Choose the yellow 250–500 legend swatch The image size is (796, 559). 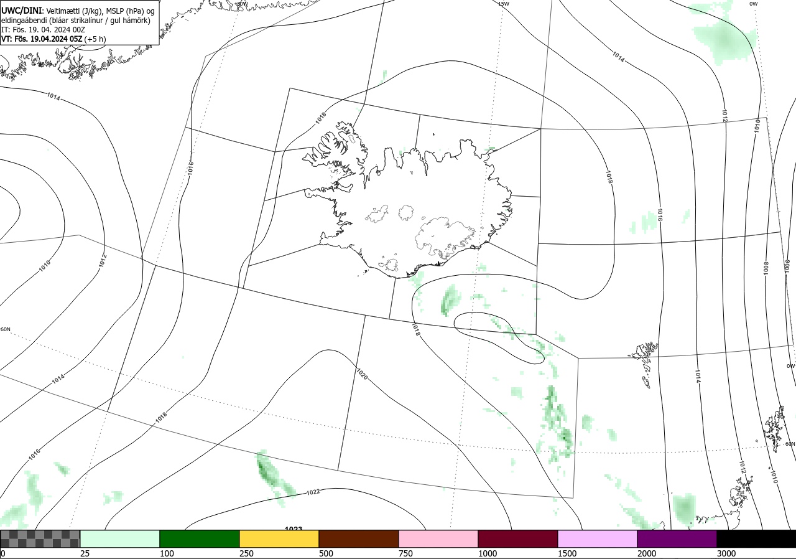click(x=279, y=539)
